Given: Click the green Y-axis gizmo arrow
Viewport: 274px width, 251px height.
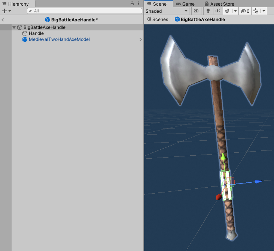Looking at the screenshot, I should 223,156.
